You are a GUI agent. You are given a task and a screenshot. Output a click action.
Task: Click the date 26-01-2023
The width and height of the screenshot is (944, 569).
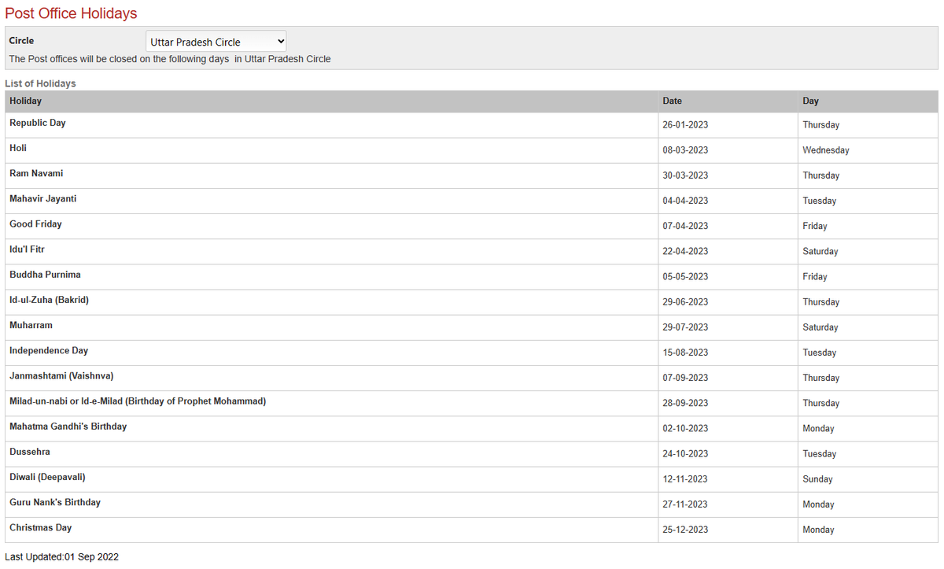685,125
